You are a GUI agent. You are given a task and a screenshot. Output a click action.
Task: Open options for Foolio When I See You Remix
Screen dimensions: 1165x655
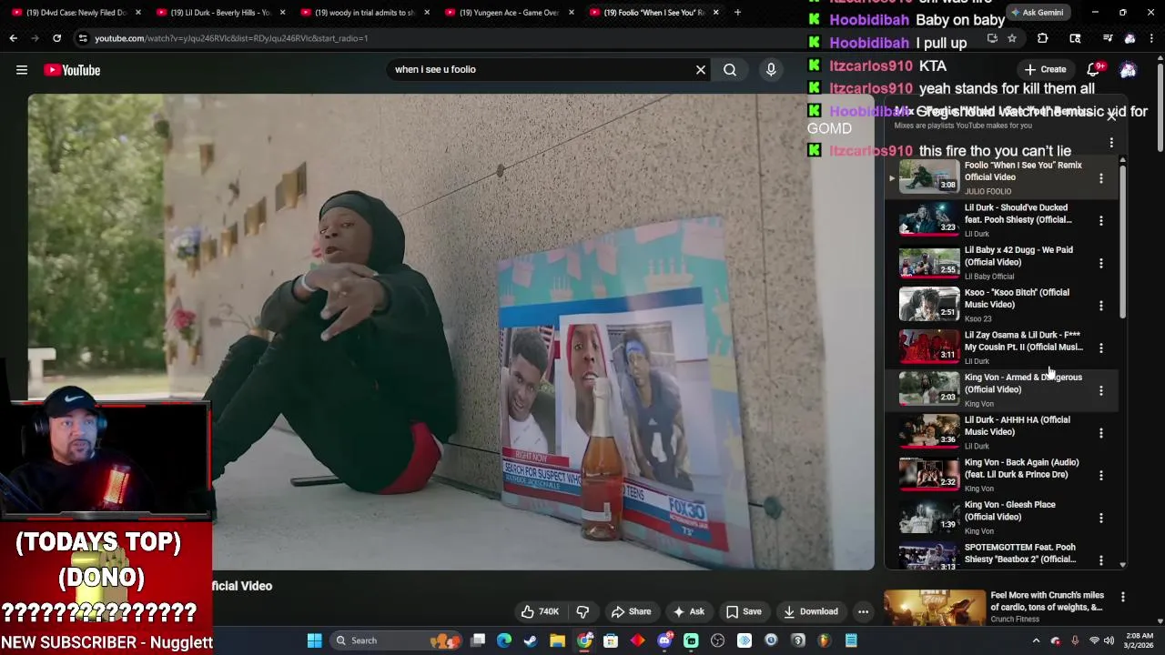click(1100, 178)
